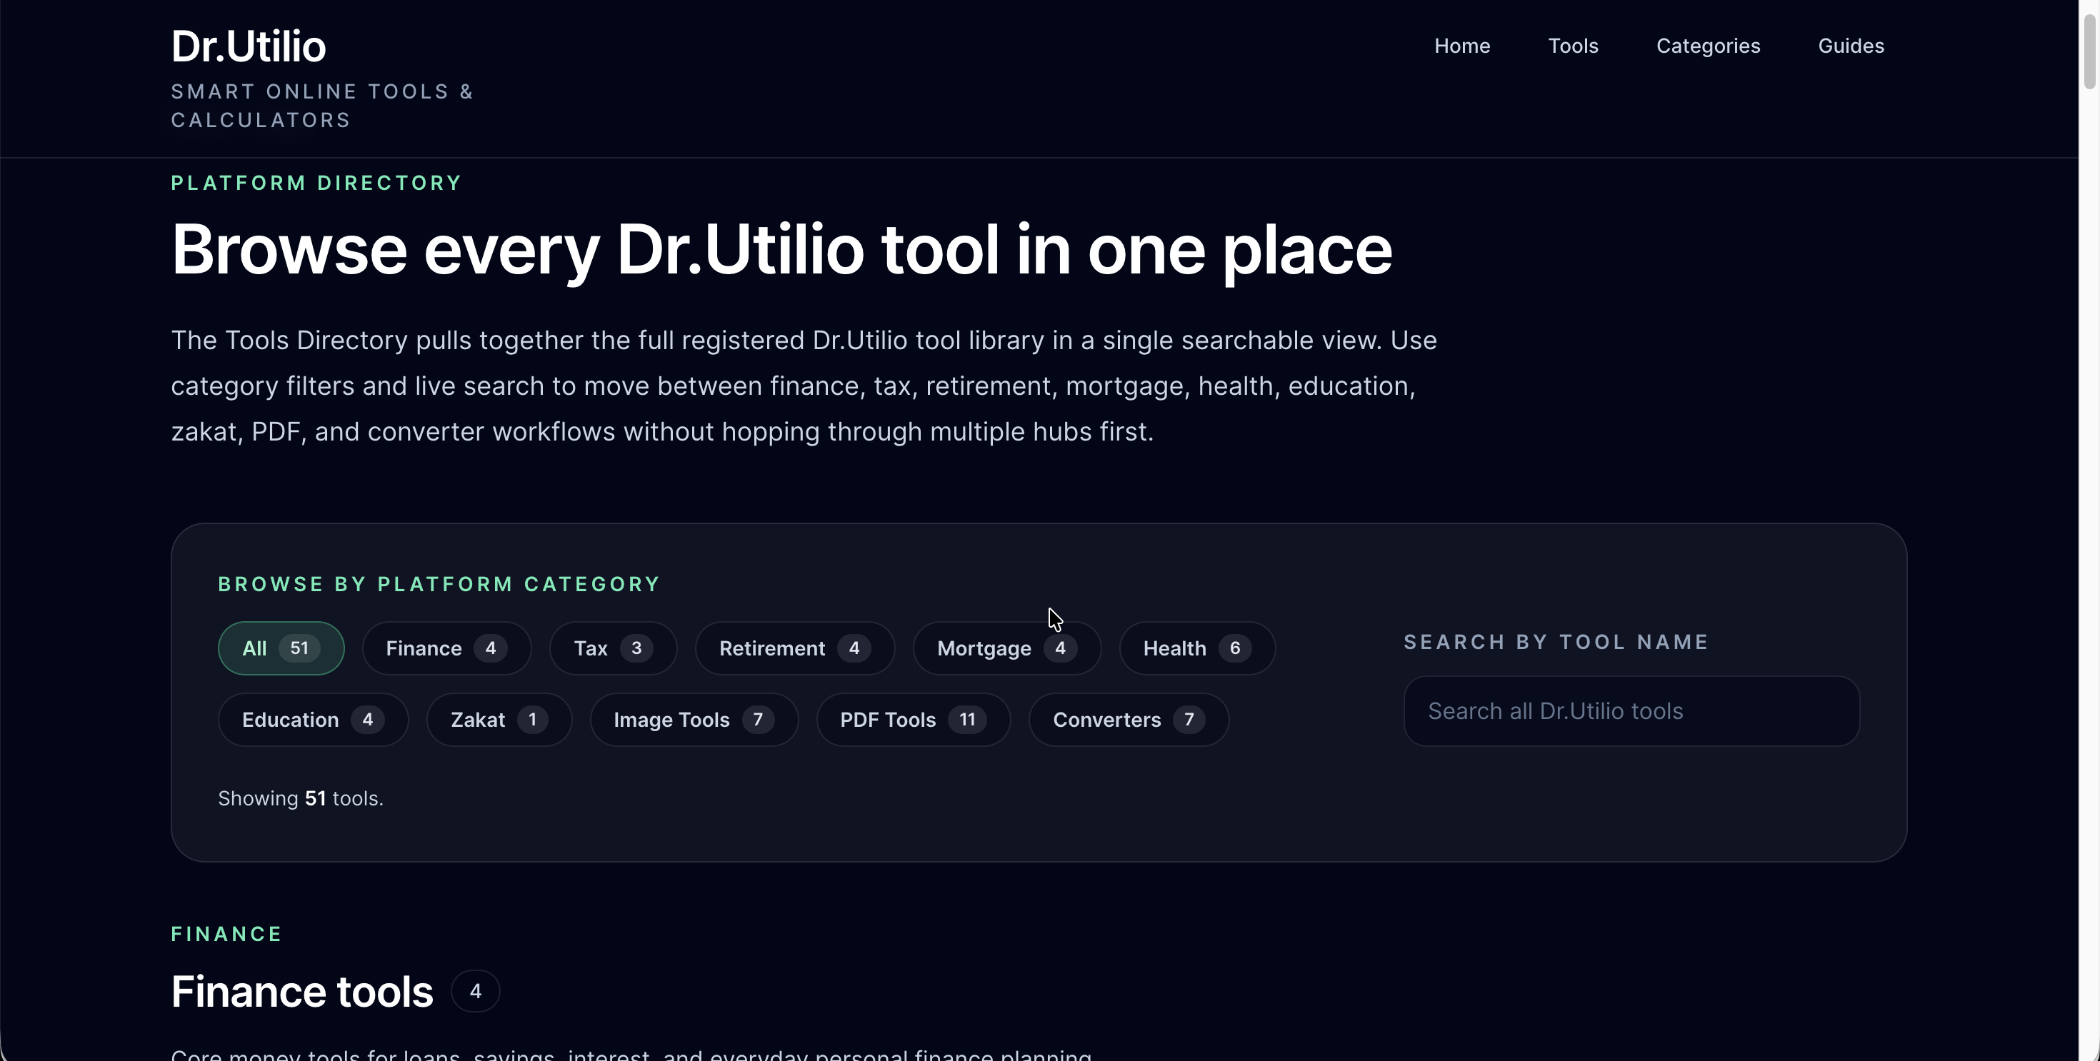The height and width of the screenshot is (1061, 2100).
Task: Open the Tools navigation item
Action: (x=1573, y=46)
